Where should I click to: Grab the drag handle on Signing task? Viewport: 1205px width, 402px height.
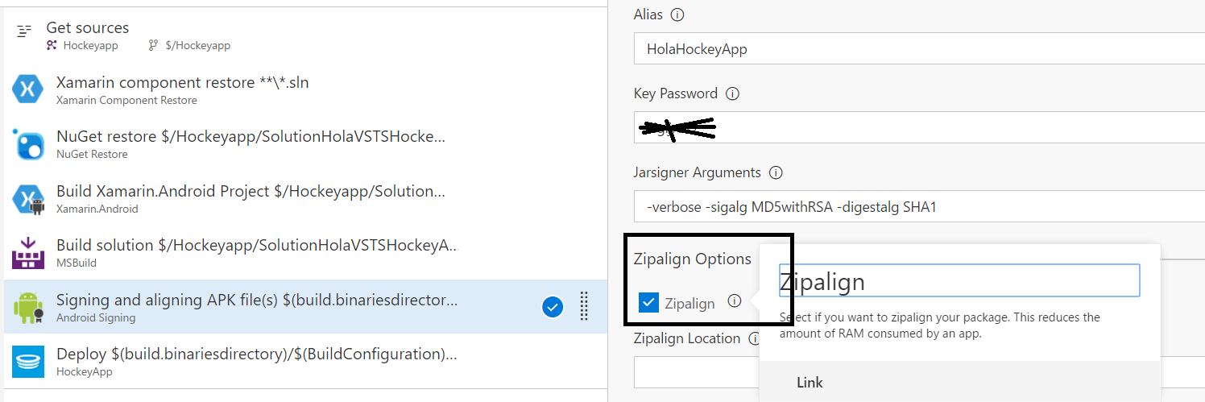click(585, 307)
